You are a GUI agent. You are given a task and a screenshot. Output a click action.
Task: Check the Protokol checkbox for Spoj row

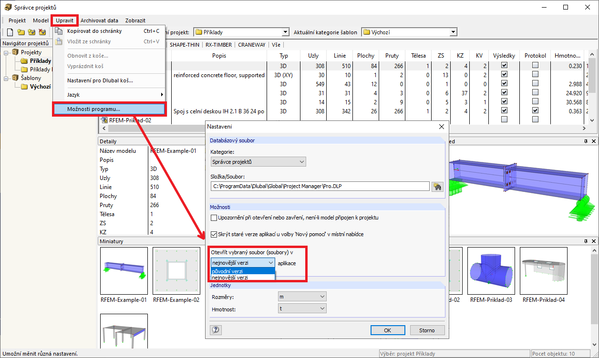point(535,109)
